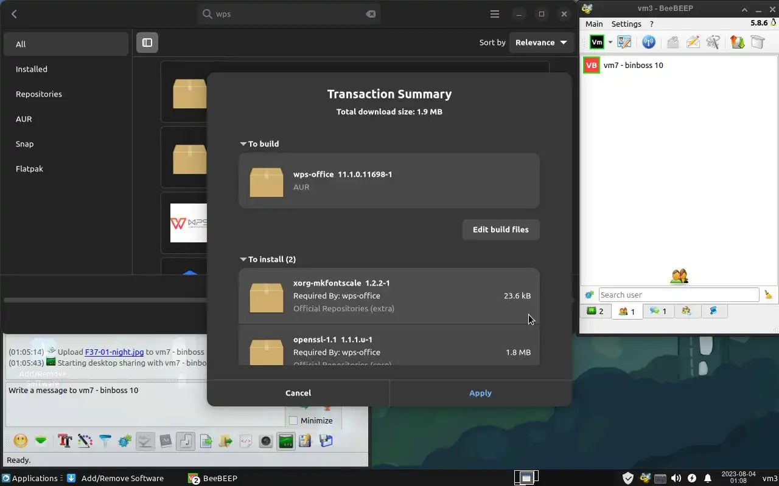Select the openssl-1.1 1.1.1.u-1 package row

tap(389, 345)
